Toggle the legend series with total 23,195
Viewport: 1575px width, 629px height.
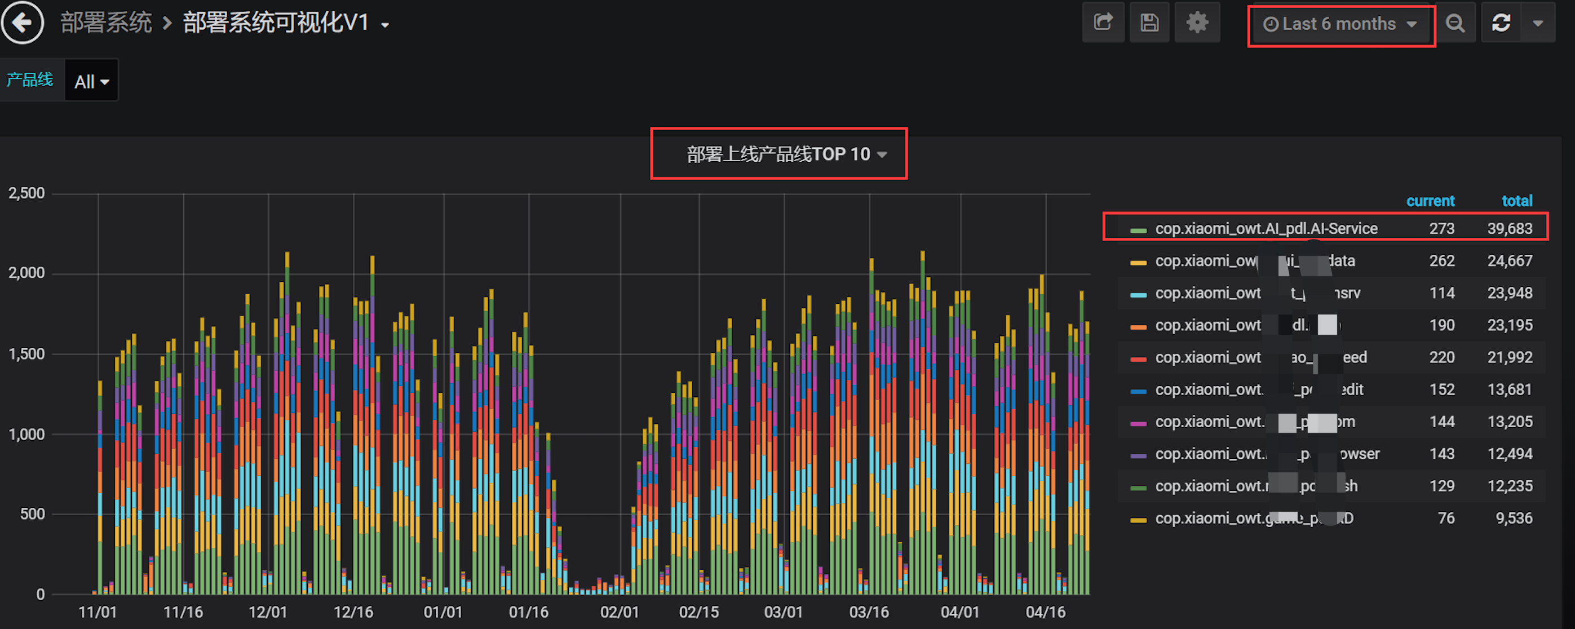[x=1247, y=325]
